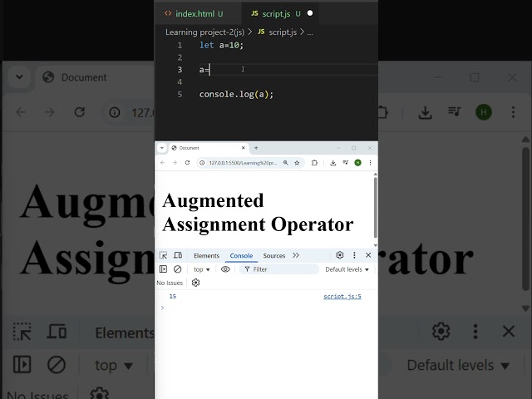Click the script.js breadcrumb item
The height and width of the screenshot is (399, 532).
click(277, 32)
